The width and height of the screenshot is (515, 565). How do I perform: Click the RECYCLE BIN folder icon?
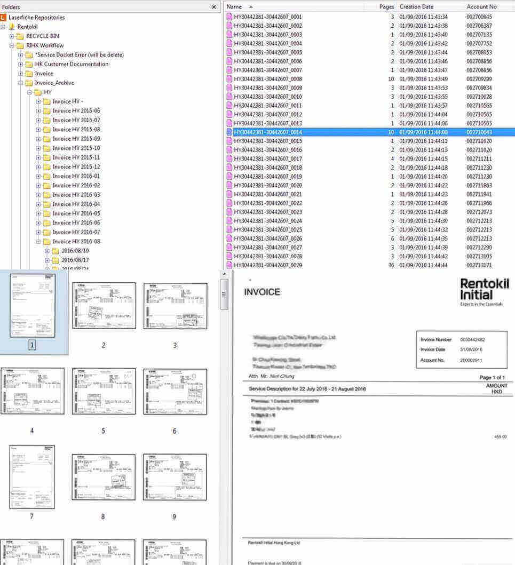coord(20,36)
